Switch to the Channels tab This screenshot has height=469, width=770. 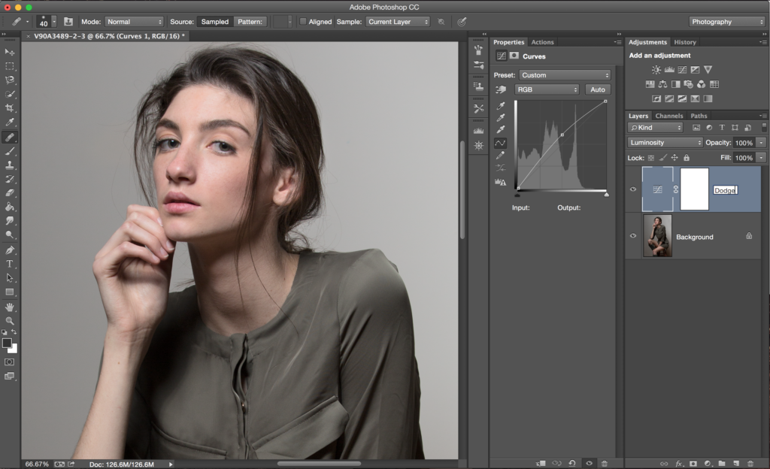pos(668,116)
